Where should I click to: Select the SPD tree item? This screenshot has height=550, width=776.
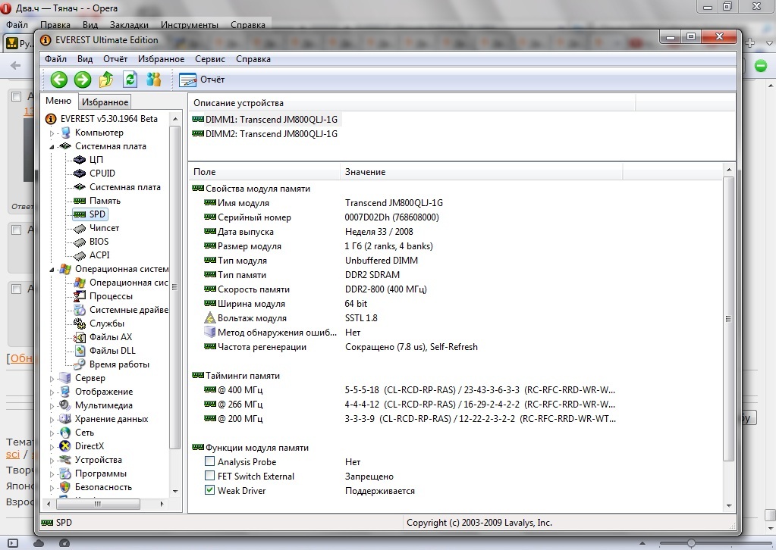point(97,214)
